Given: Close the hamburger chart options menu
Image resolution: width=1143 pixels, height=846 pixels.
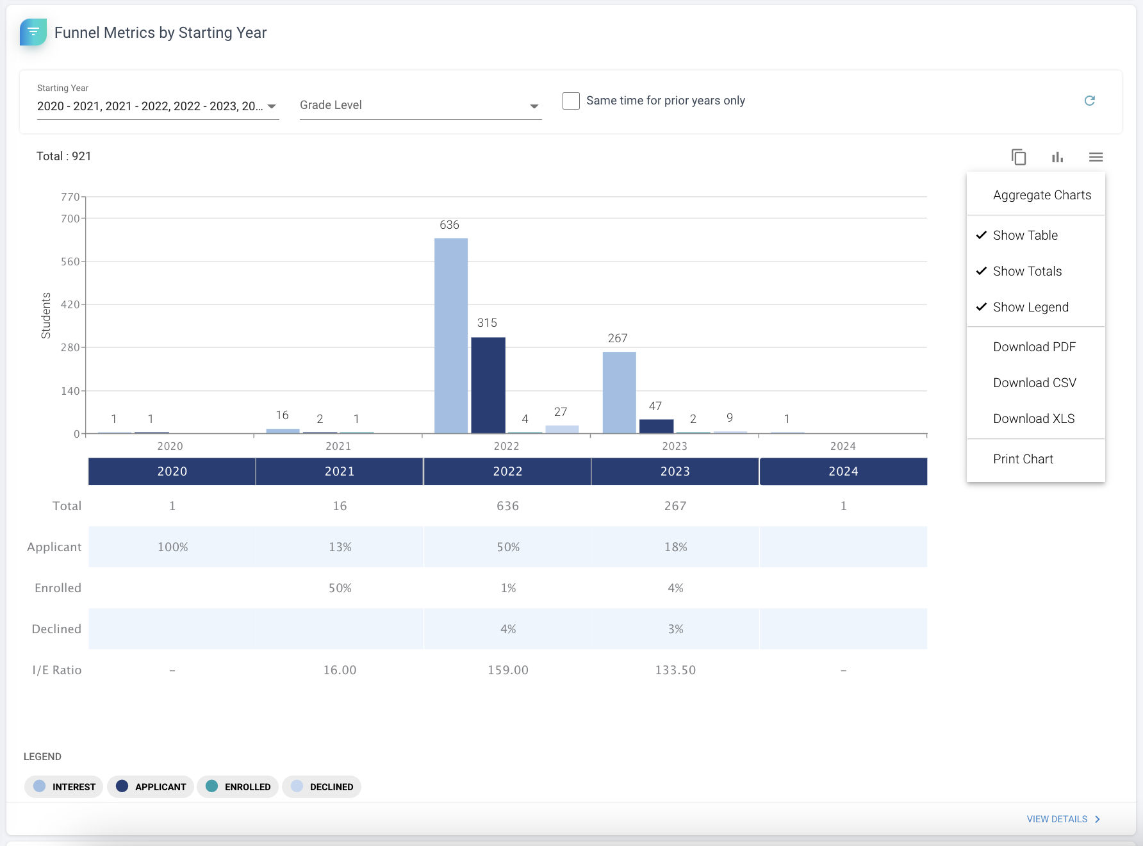Looking at the screenshot, I should pos(1096,157).
